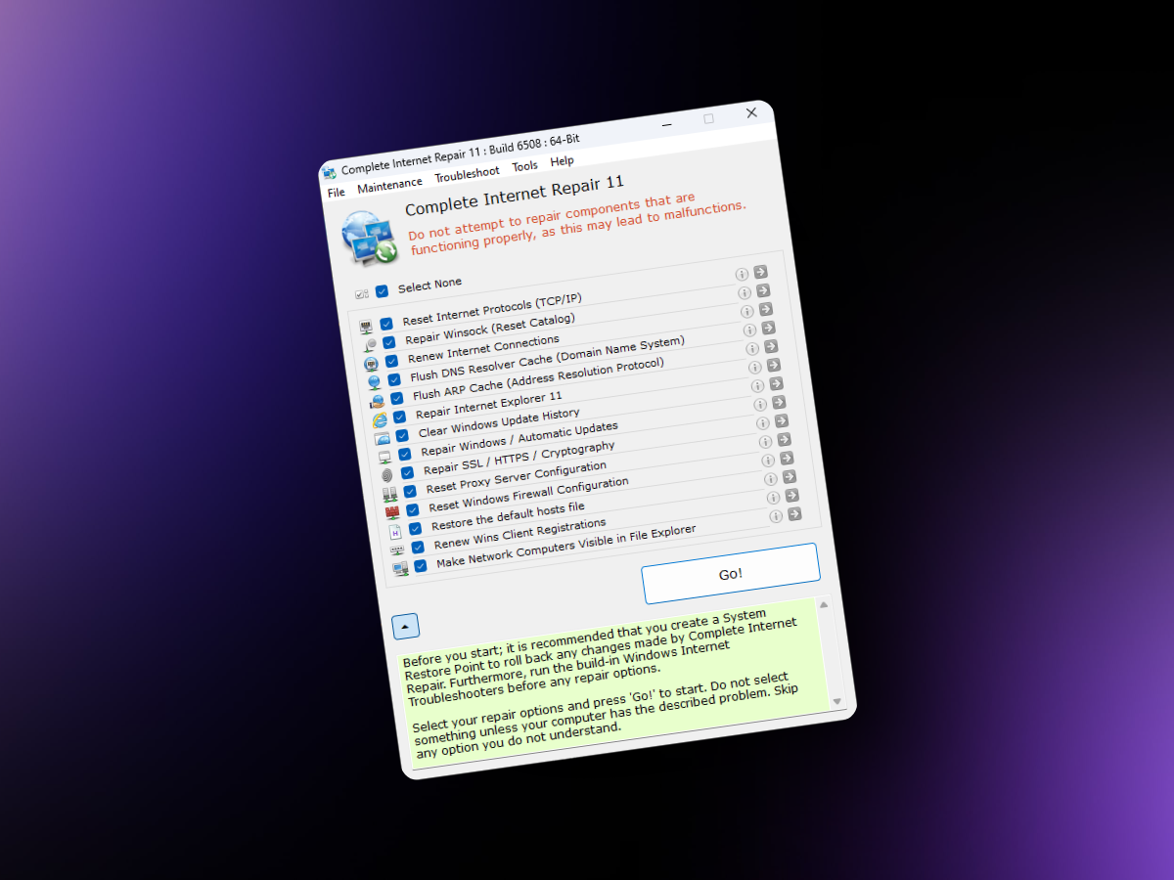Uncheck the Select None checkbox
The height and width of the screenshot is (880, 1174).
[x=382, y=290]
